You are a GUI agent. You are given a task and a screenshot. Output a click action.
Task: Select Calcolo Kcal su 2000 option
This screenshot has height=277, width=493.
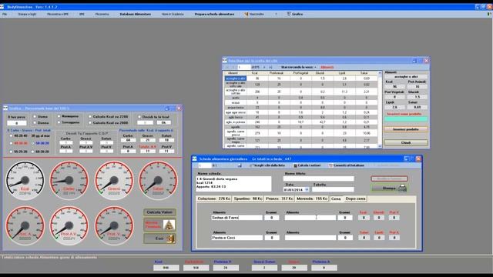click(90, 123)
